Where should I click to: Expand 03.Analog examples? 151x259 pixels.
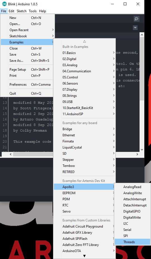(84, 65)
